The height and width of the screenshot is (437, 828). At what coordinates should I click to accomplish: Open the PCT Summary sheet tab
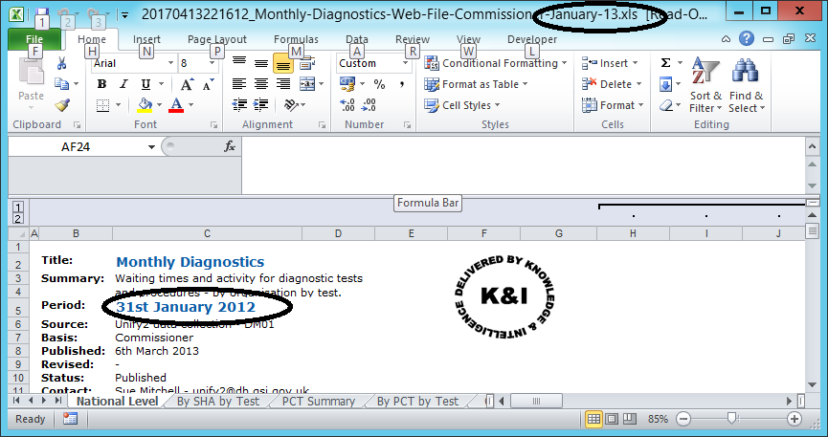[319, 401]
